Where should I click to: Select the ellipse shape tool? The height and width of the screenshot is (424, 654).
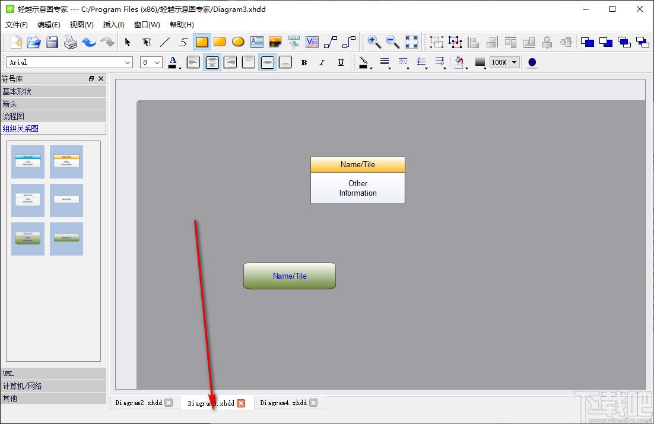[238, 42]
